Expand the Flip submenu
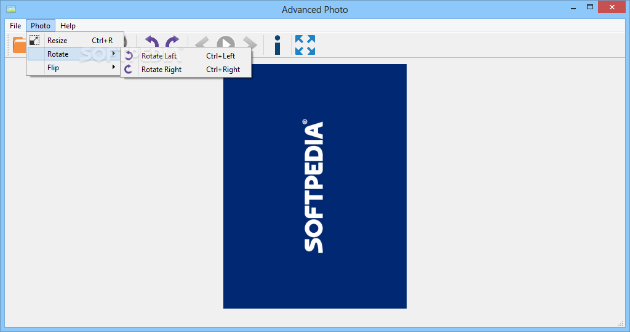630x332 pixels. click(x=74, y=68)
